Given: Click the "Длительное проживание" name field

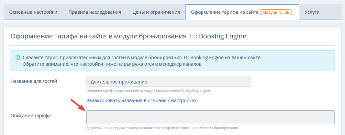Looking at the screenshot, I should coord(168,82).
